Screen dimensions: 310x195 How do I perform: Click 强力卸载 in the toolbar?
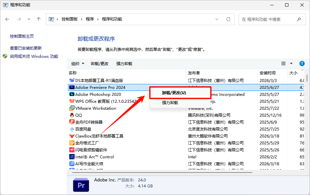[x=124, y=64]
